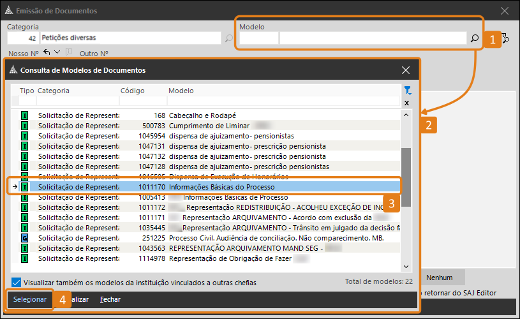Click the Modelo search magnifier icon
This screenshot has height=319, width=520.
(x=475, y=38)
